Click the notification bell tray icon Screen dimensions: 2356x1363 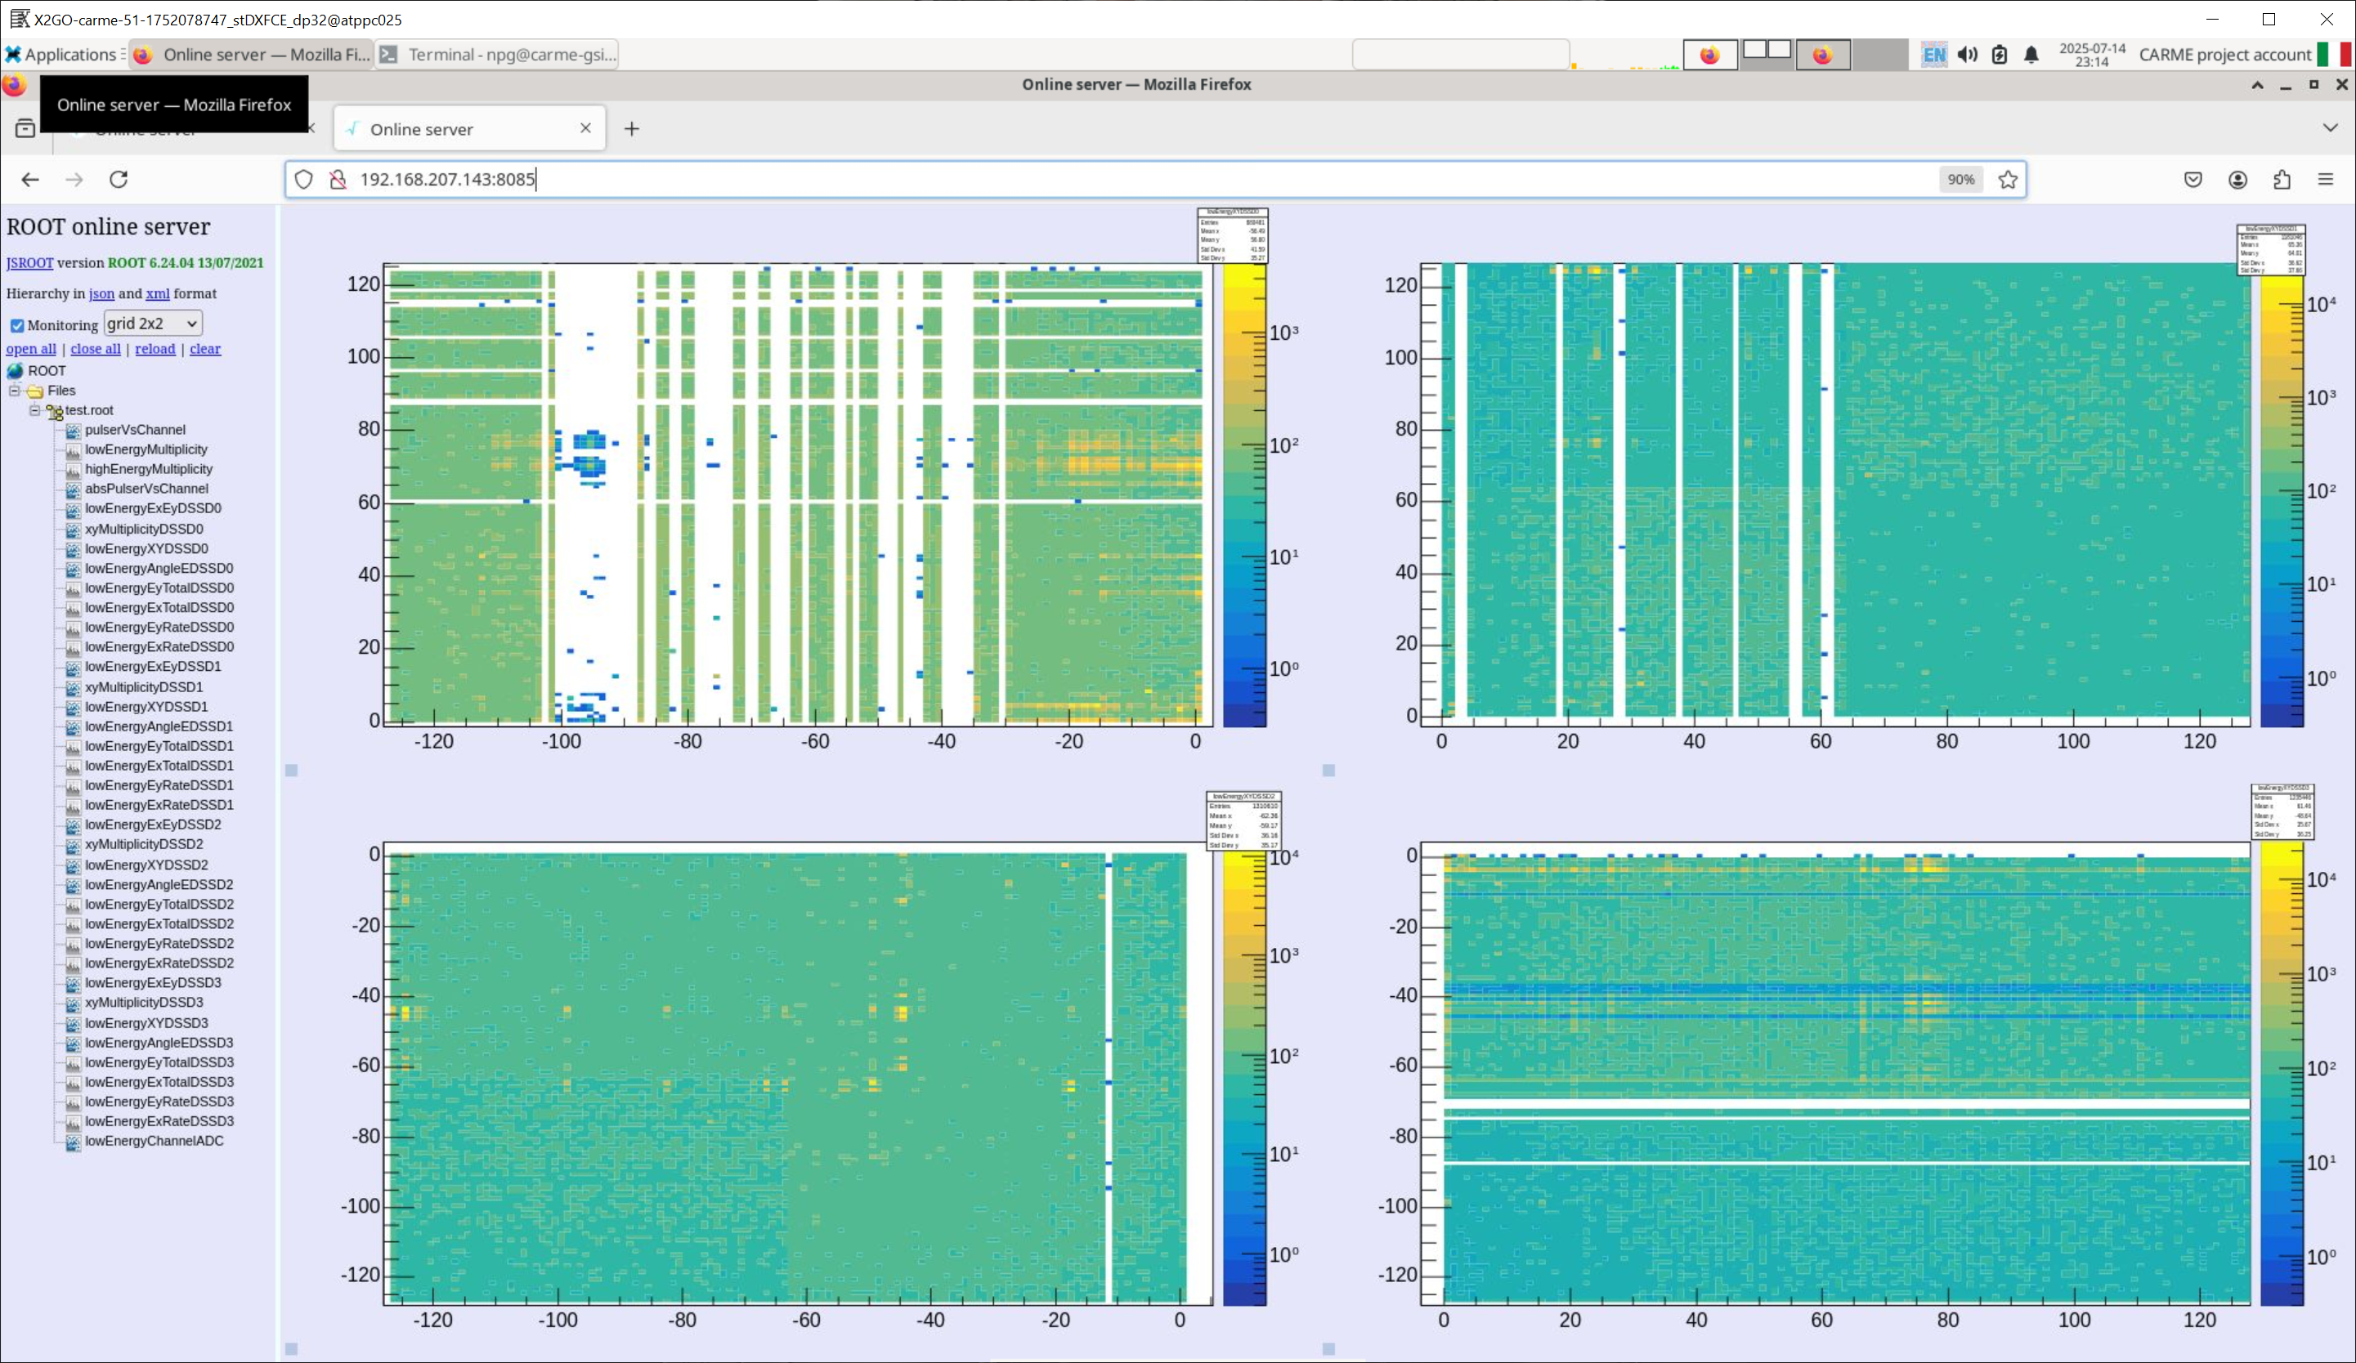pyautogui.click(x=2031, y=54)
